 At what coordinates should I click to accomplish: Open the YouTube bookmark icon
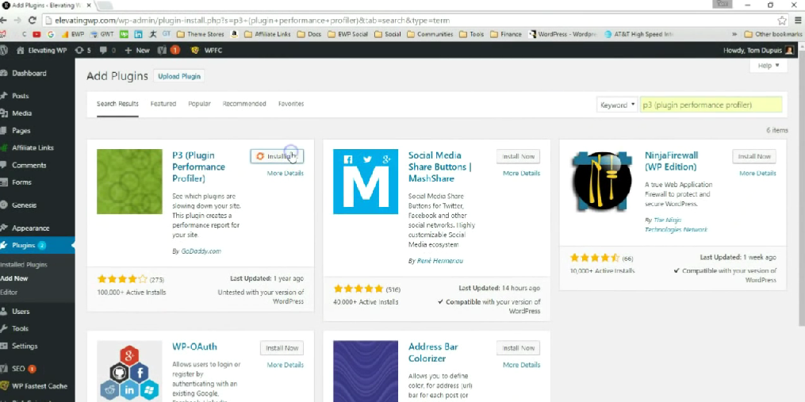[36, 34]
